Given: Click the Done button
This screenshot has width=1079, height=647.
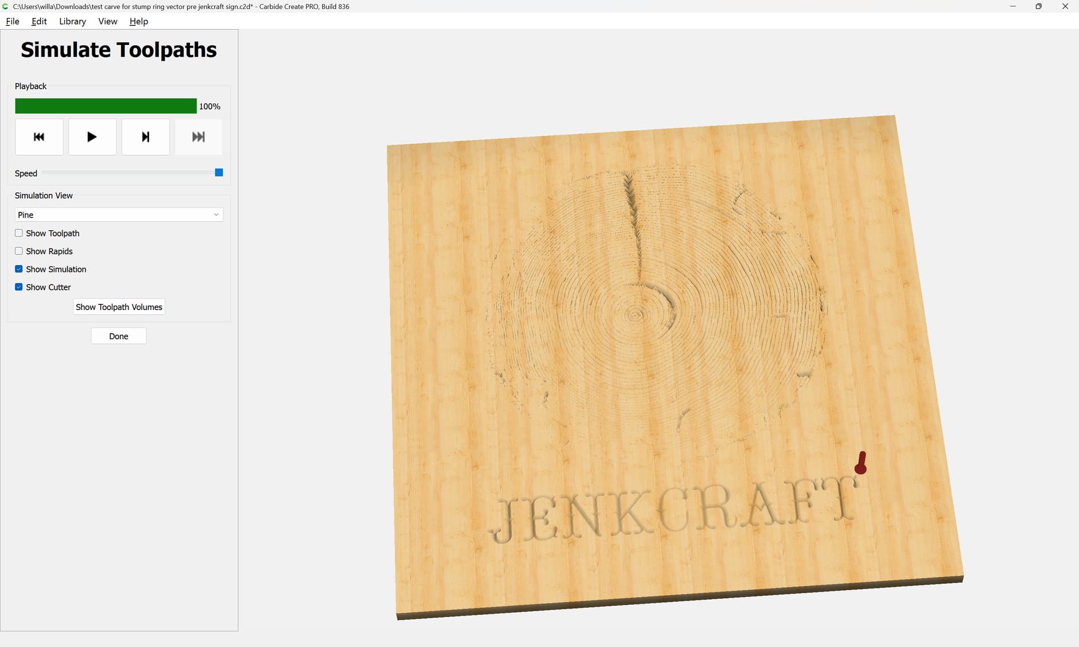Looking at the screenshot, I should pos(119,336).
